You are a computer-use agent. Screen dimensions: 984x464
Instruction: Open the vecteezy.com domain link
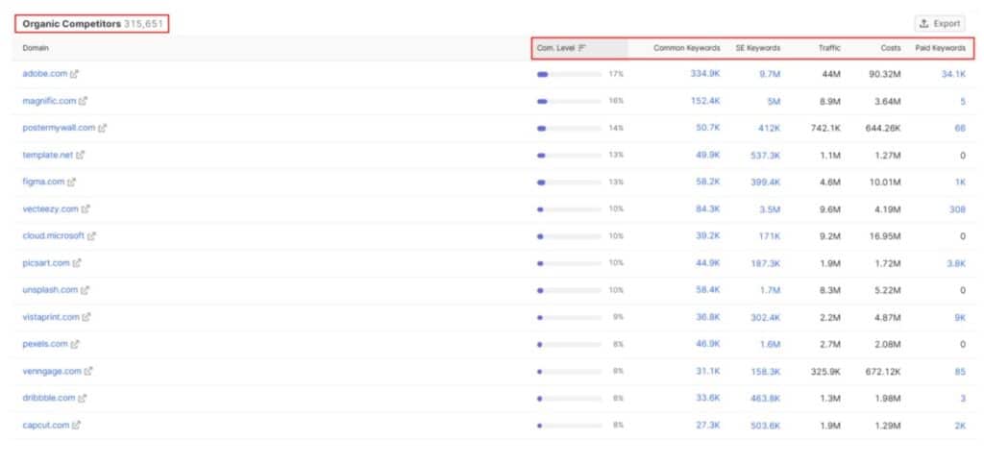point(50,208)
